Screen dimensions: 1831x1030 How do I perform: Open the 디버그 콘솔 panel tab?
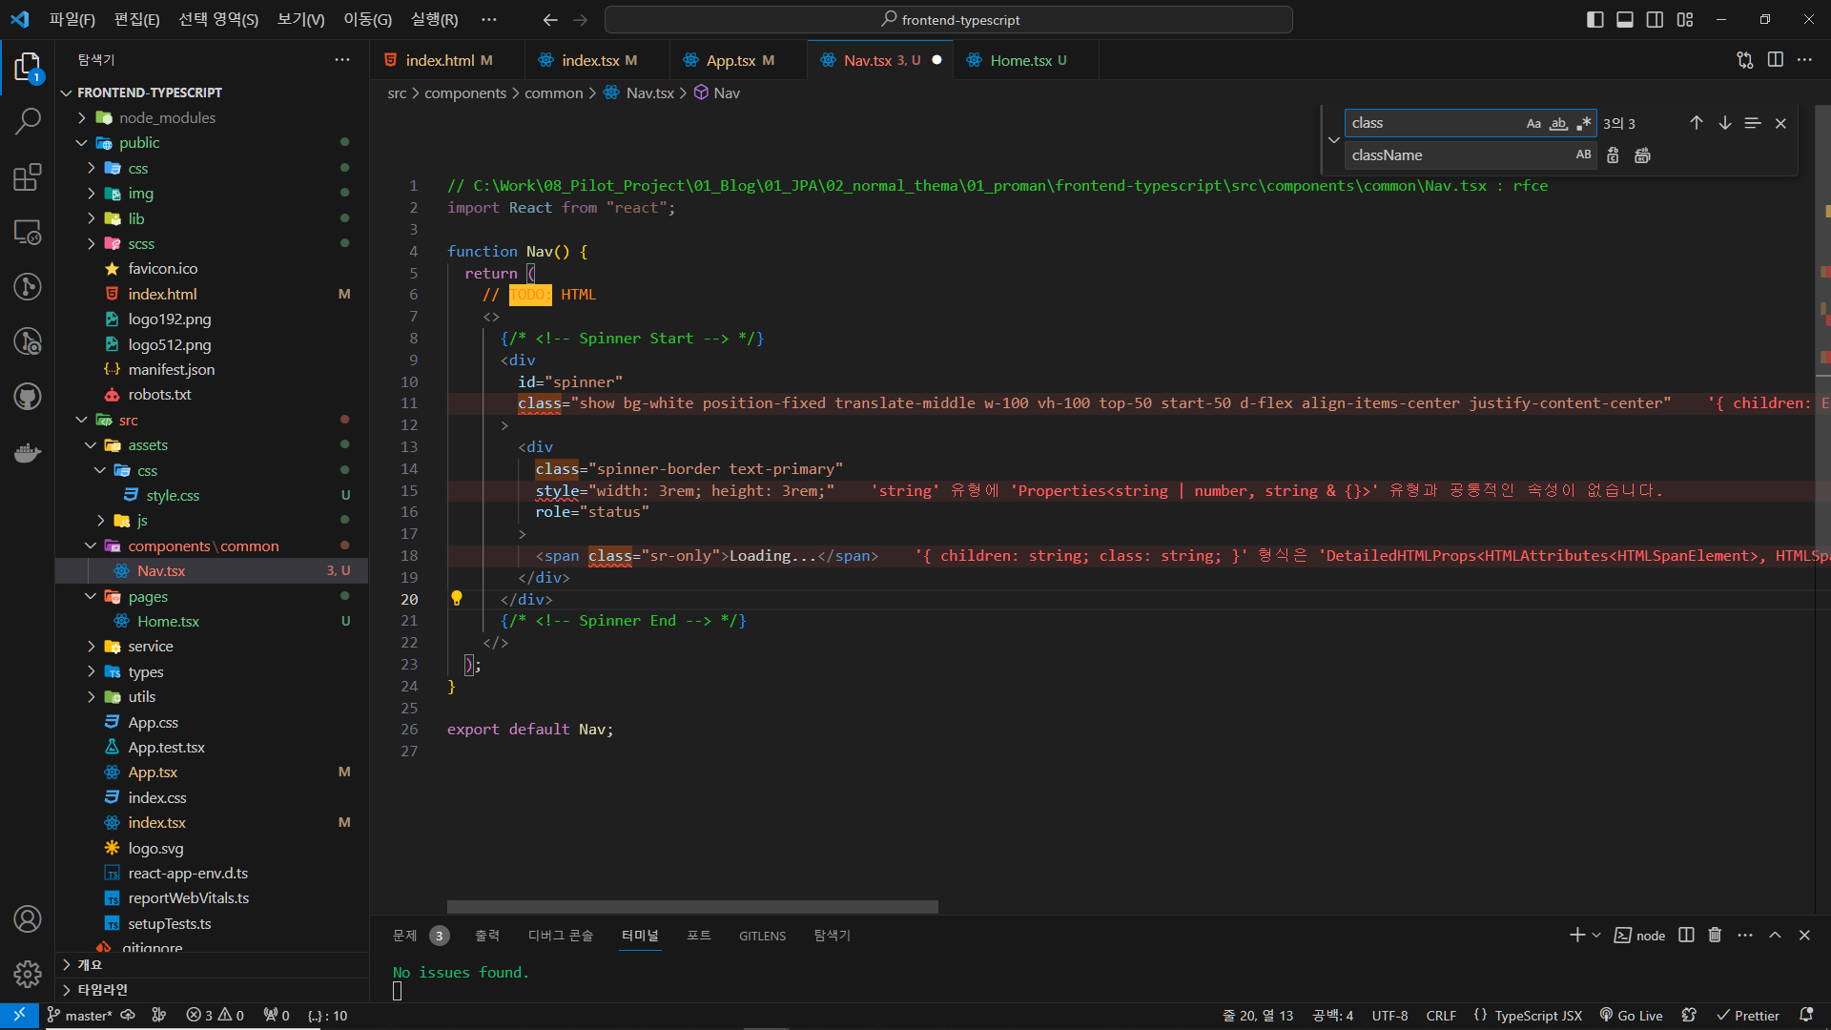560,936
